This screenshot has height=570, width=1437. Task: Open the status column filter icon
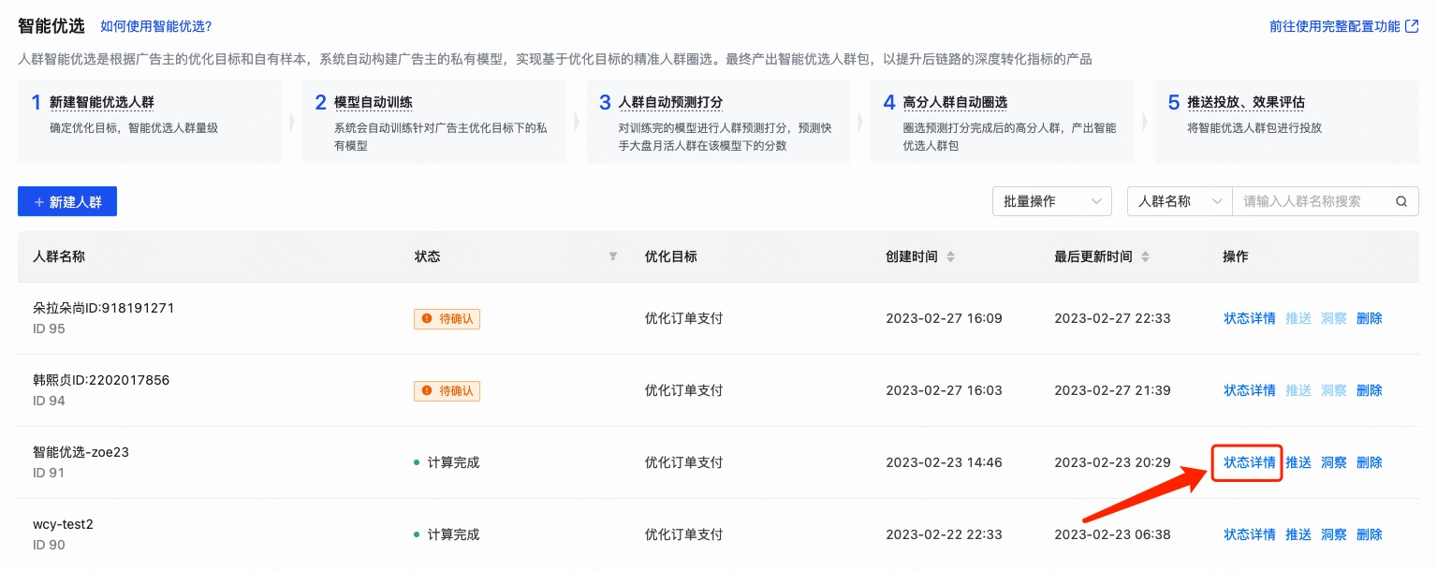(x=613, y=256)
